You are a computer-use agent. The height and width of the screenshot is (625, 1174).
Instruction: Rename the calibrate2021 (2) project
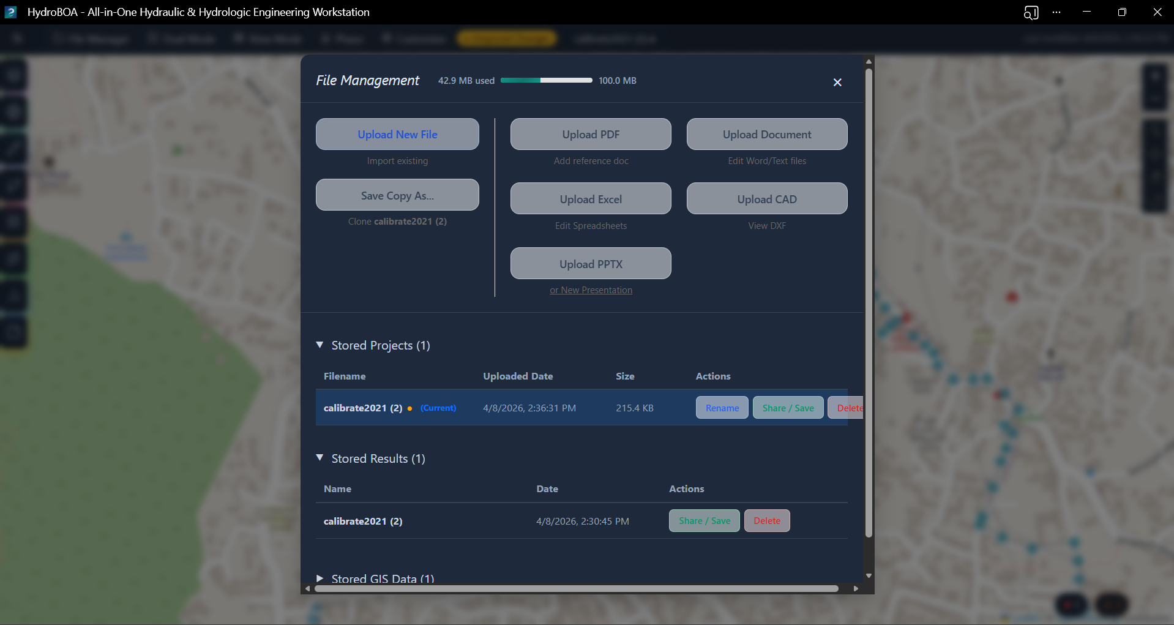(x=722, y=408)
